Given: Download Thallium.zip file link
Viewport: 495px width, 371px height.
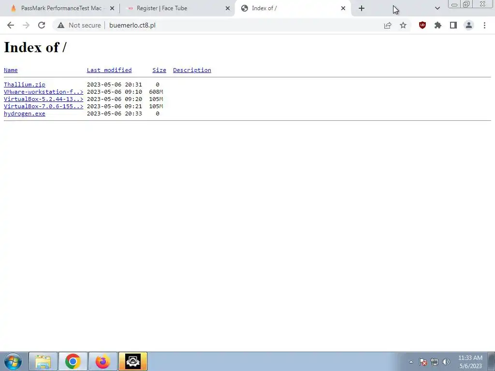Looking at the screenshot, I should [x=25, y=85].
